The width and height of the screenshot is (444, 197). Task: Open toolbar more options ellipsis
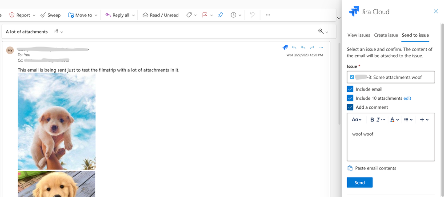click(x=268, y=15)
